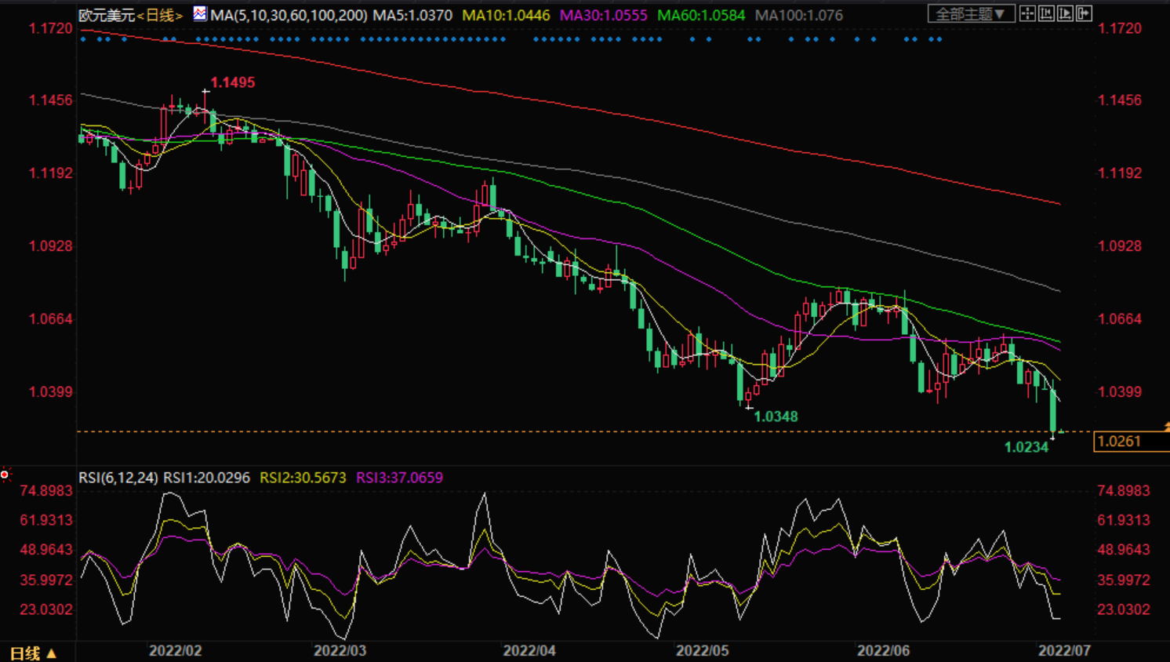The image size is (1170, 662).
Task: Click the orange arrow at price line's right end
Action: pos(1166,427)
